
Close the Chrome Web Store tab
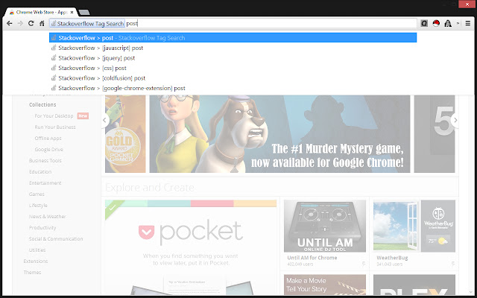(72, 13)
